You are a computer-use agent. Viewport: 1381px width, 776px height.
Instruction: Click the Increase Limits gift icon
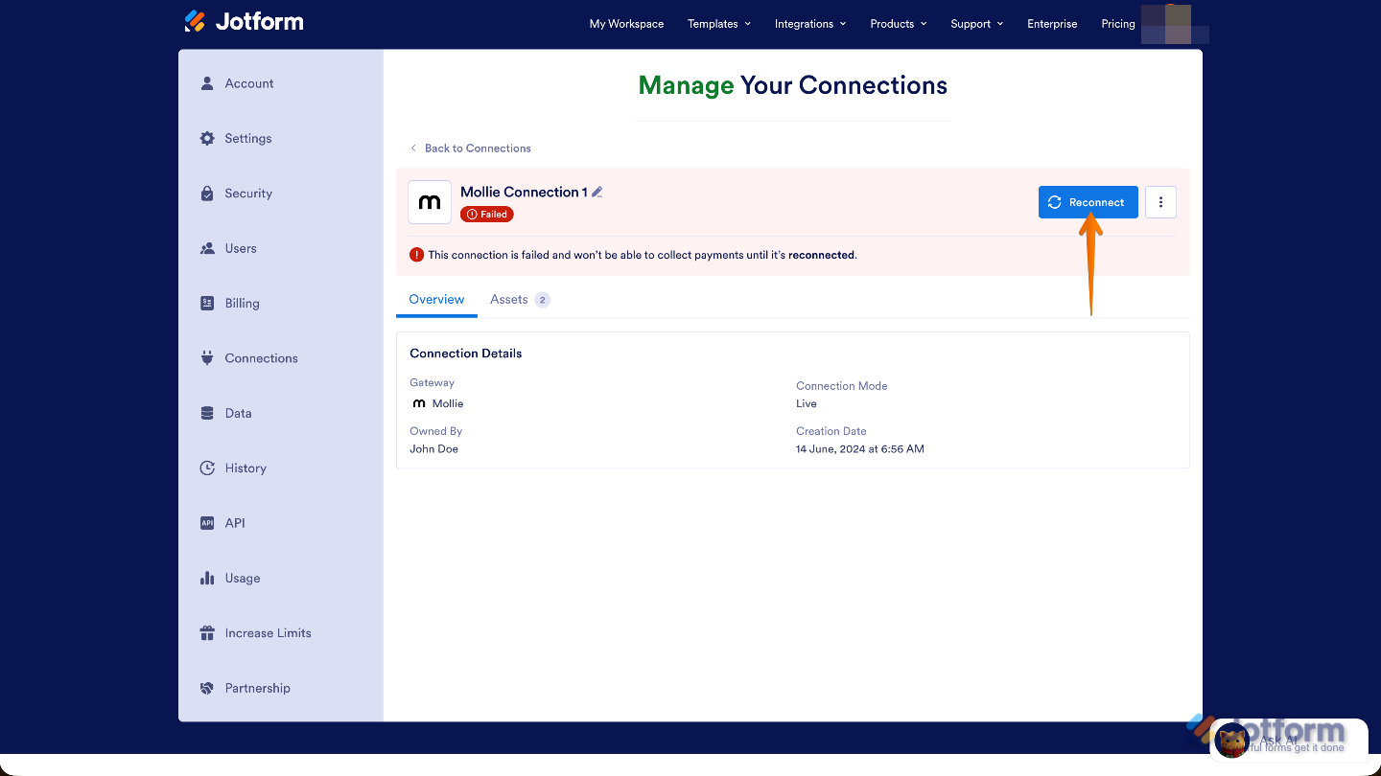[206, 632]
